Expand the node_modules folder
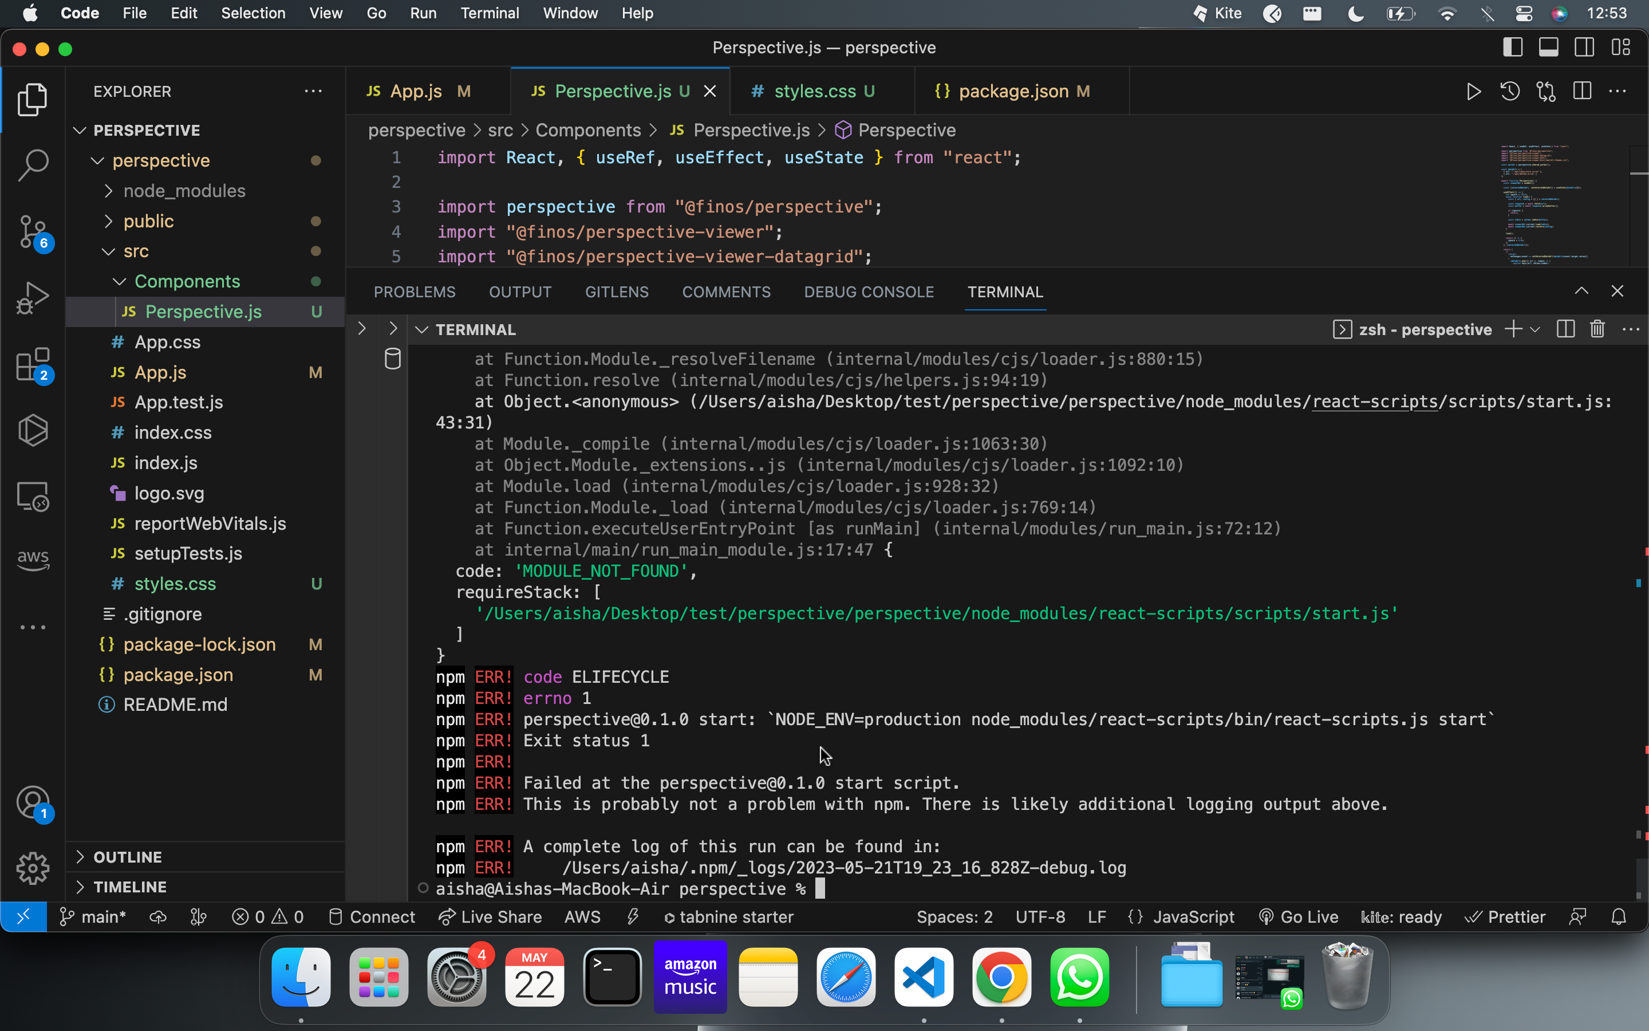Screen dimensions: 1649x1031 (x=184, y=191)
